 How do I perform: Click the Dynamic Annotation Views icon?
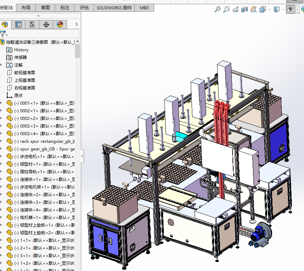[254, 10]
